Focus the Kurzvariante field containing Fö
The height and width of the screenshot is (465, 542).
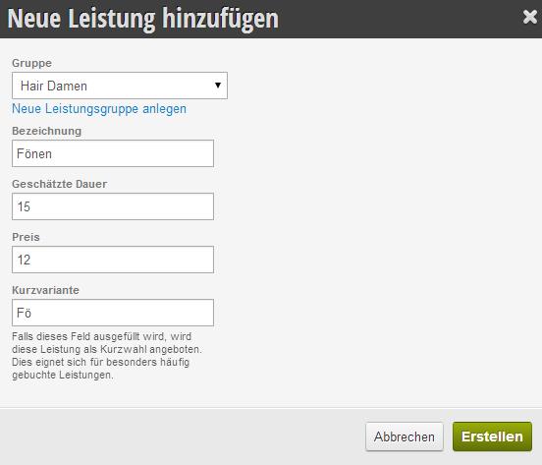[113, 313]
